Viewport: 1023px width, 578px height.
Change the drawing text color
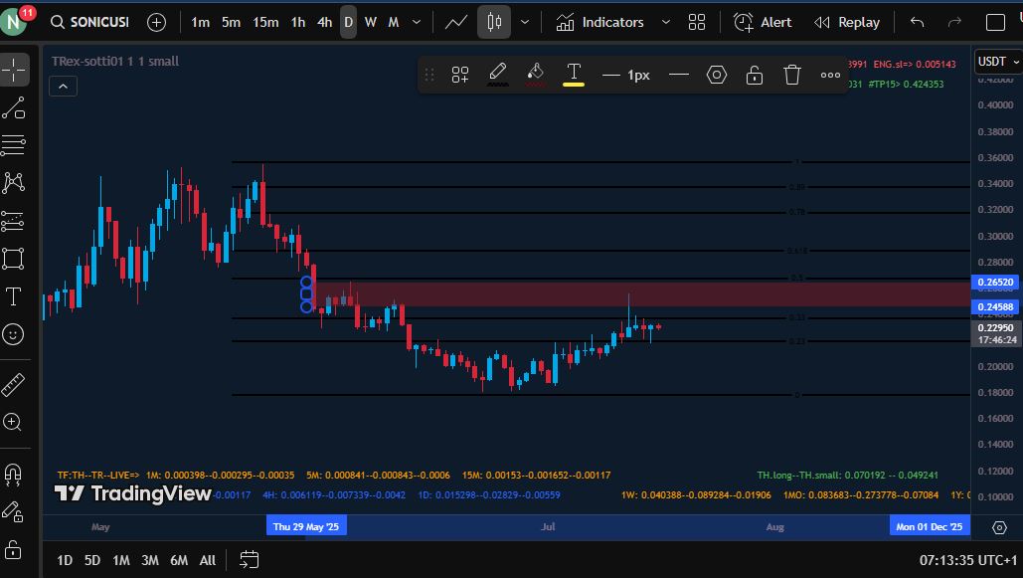574,75
